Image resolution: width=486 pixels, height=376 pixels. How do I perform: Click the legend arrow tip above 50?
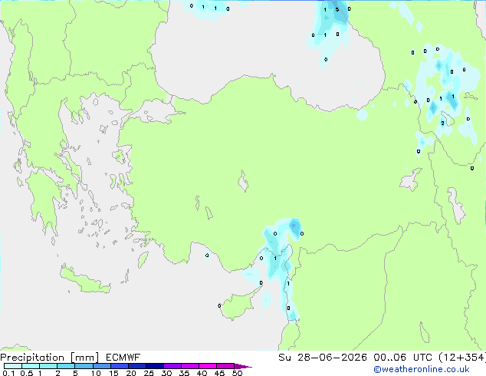click(x=243, y=366)
